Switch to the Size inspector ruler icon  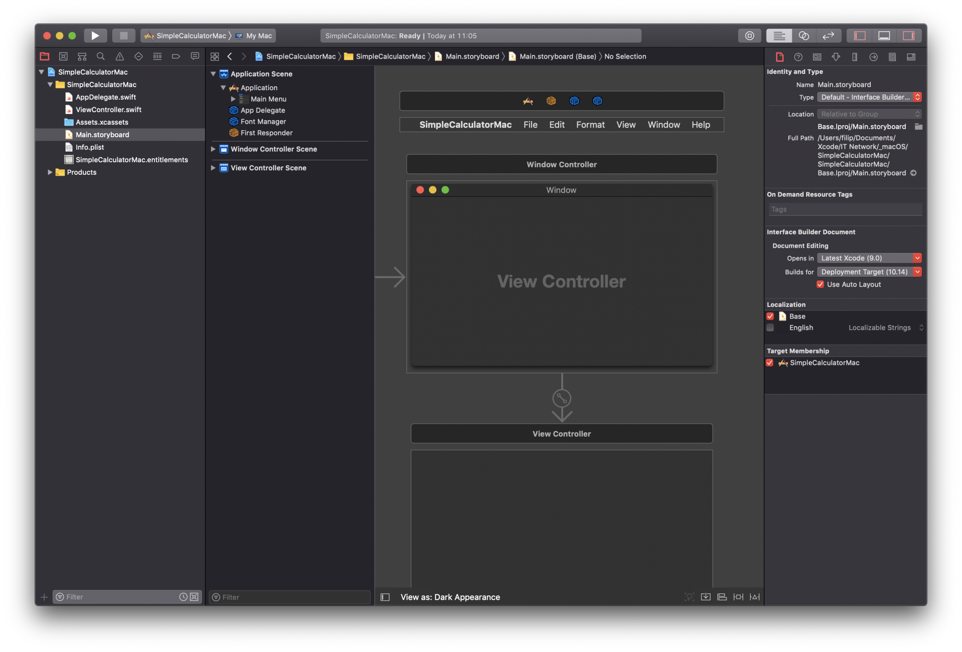point(854,57)
